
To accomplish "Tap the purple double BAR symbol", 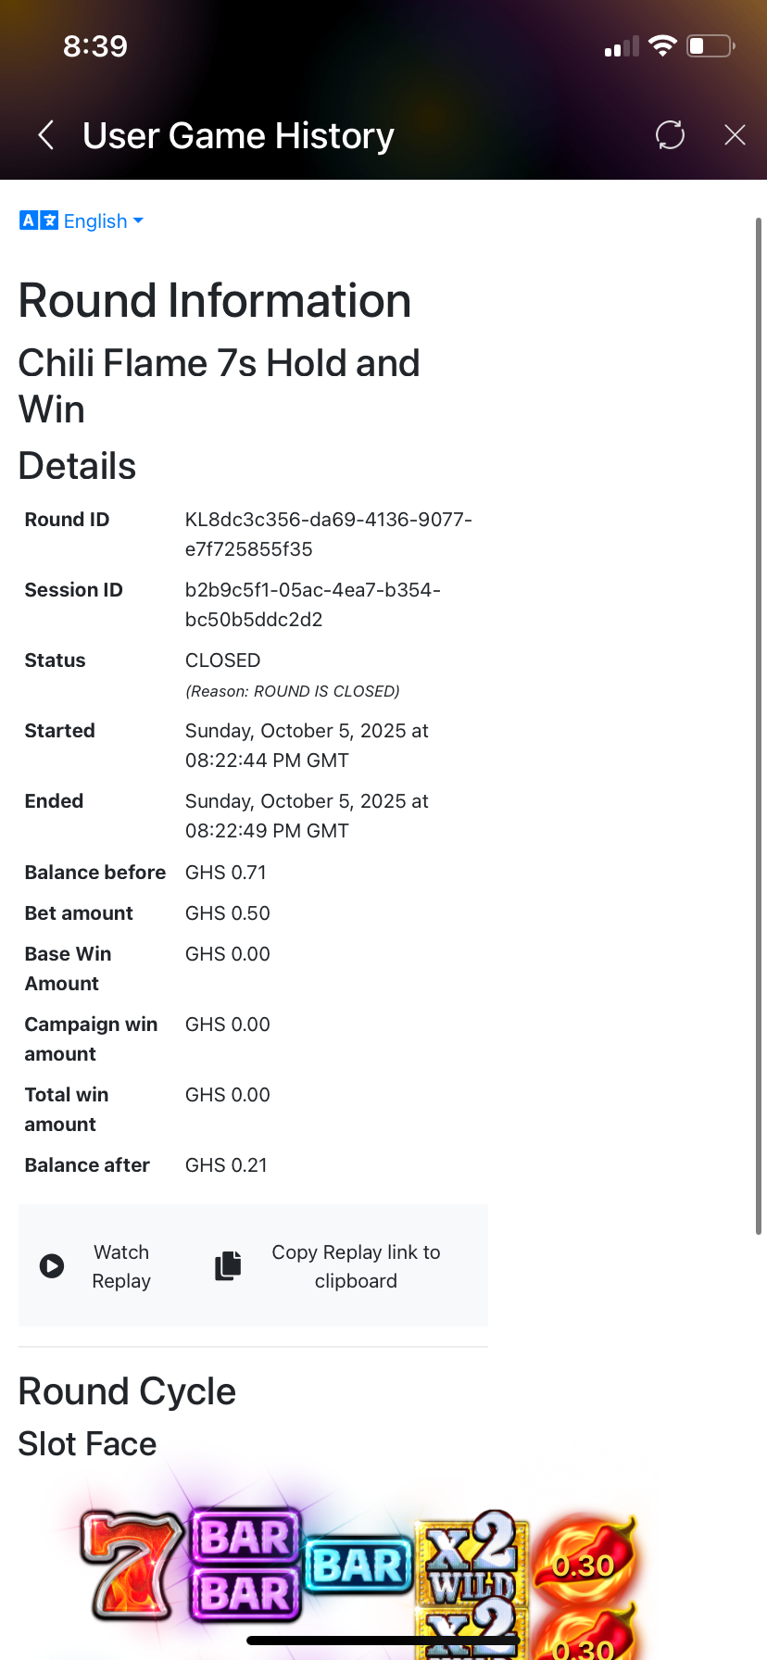I will coord(245,1566).
